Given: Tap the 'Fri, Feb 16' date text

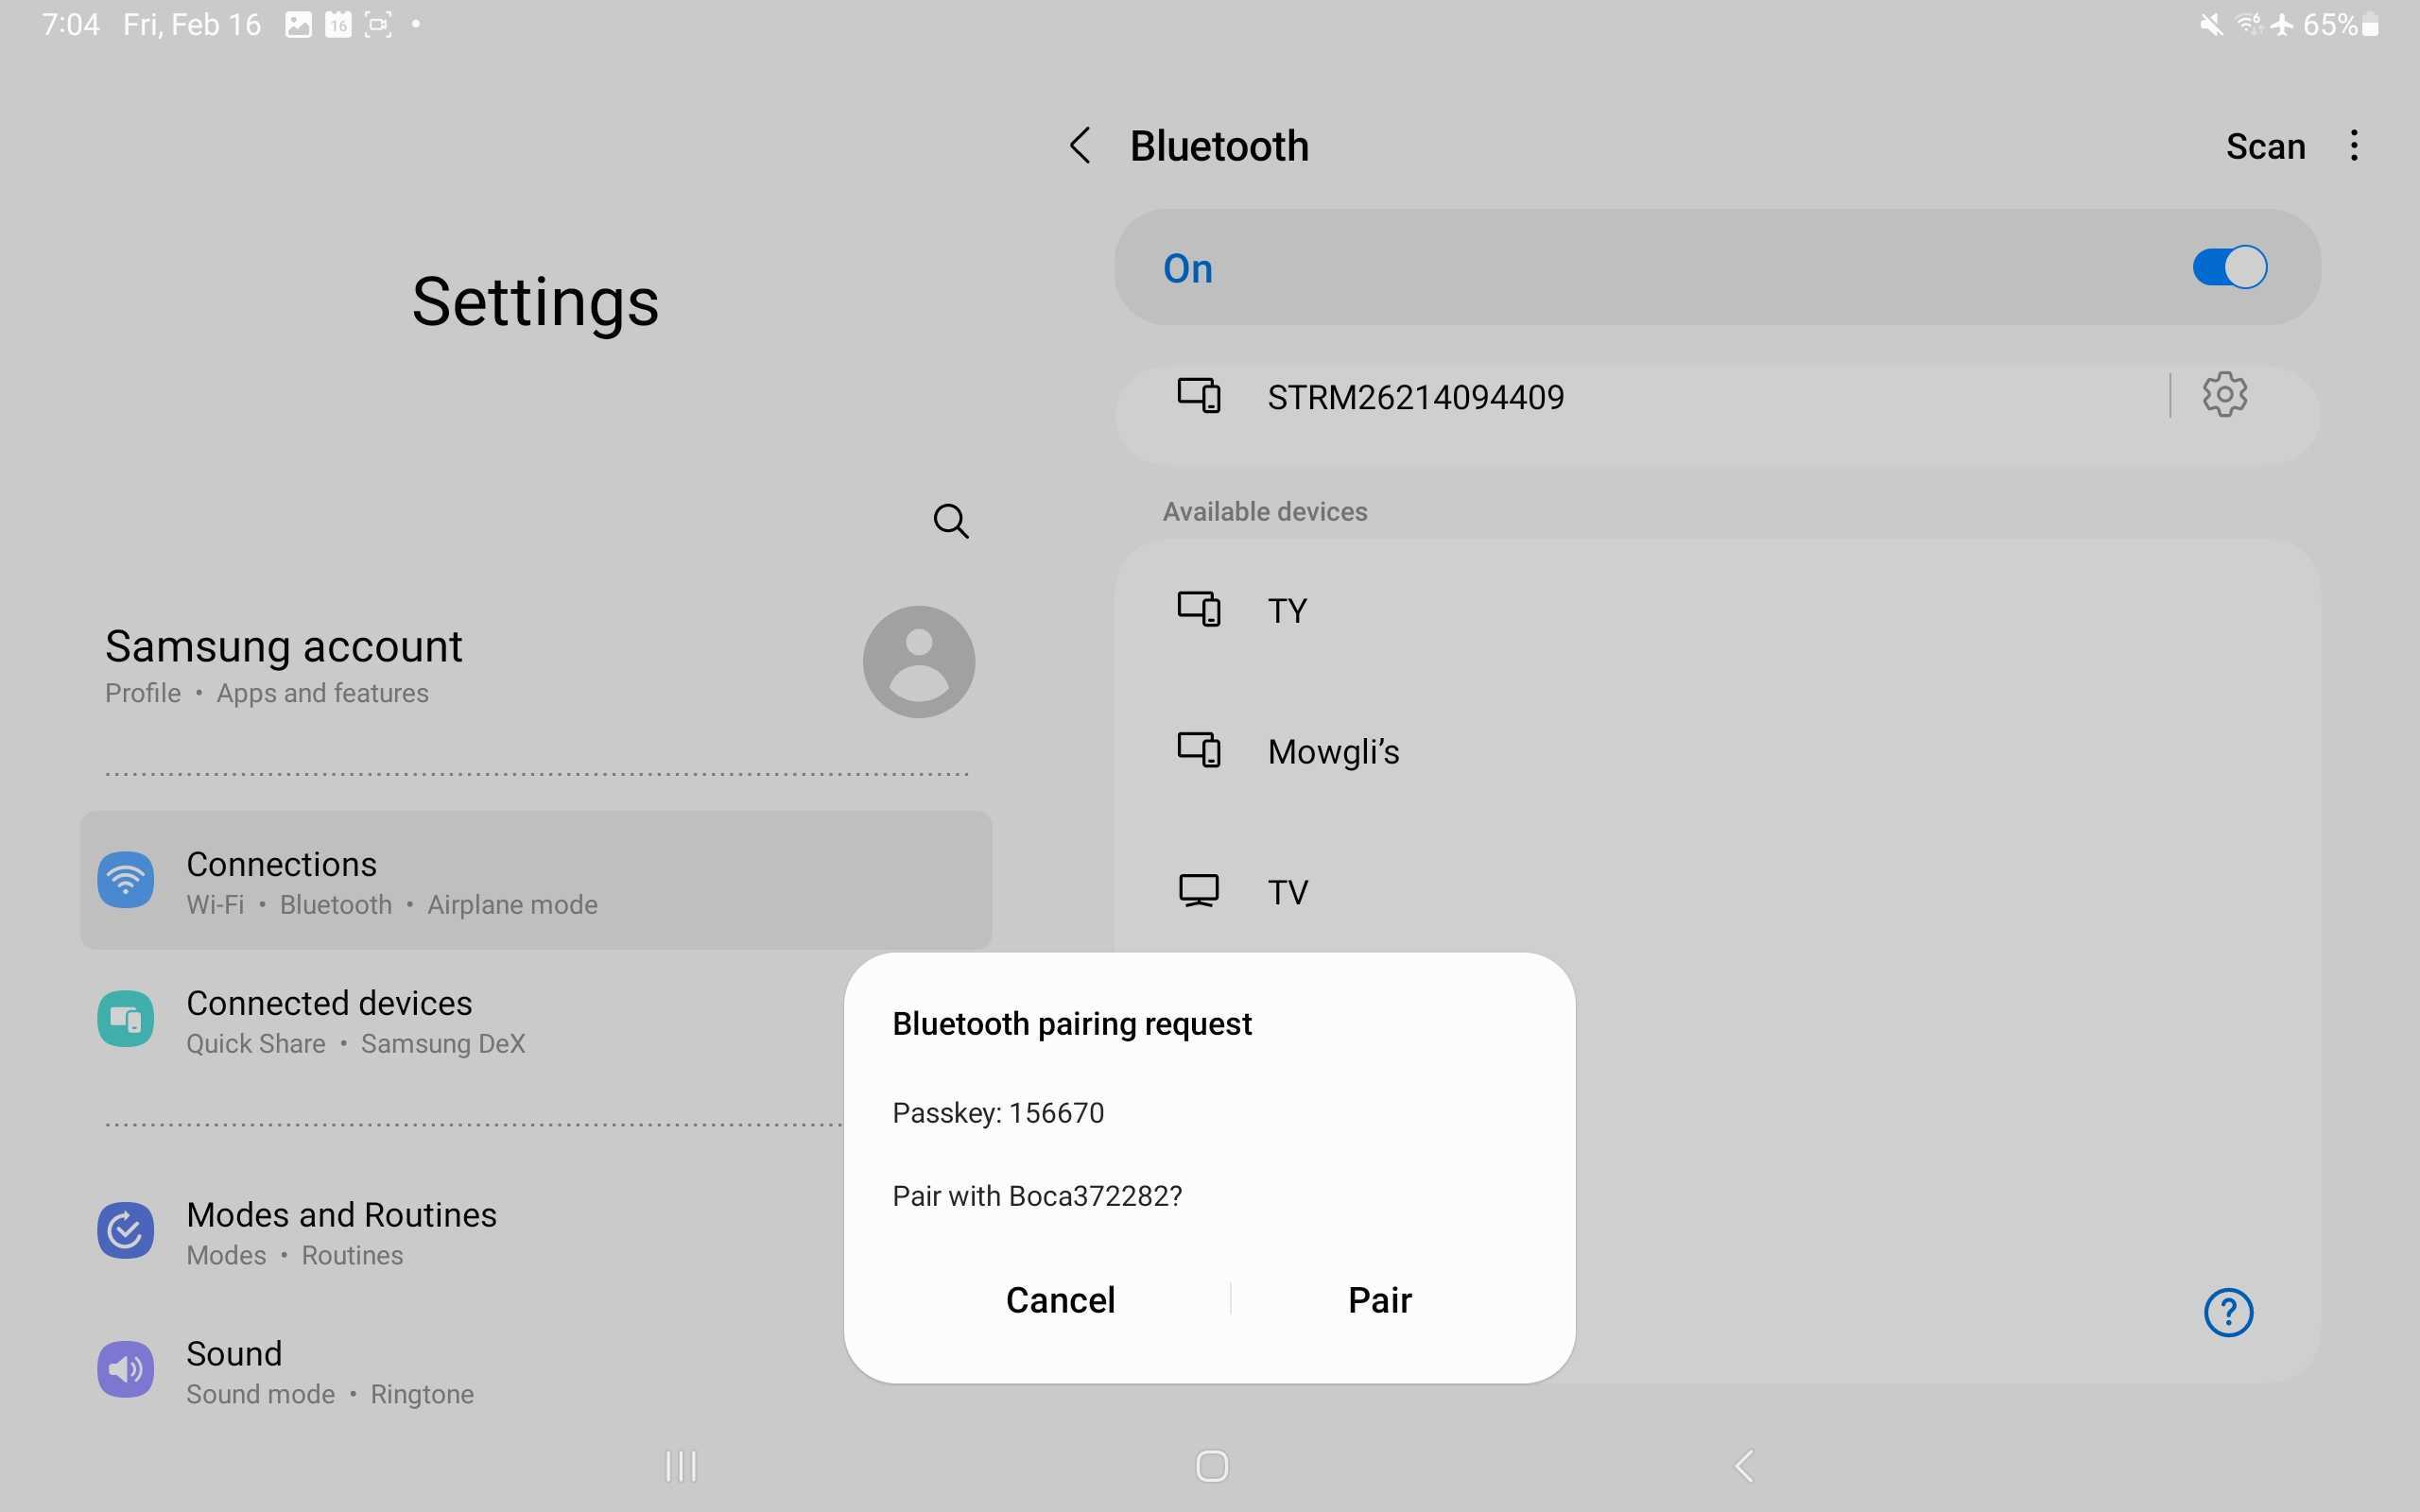Looking at the screenshot, I should [x=192, y=24].
